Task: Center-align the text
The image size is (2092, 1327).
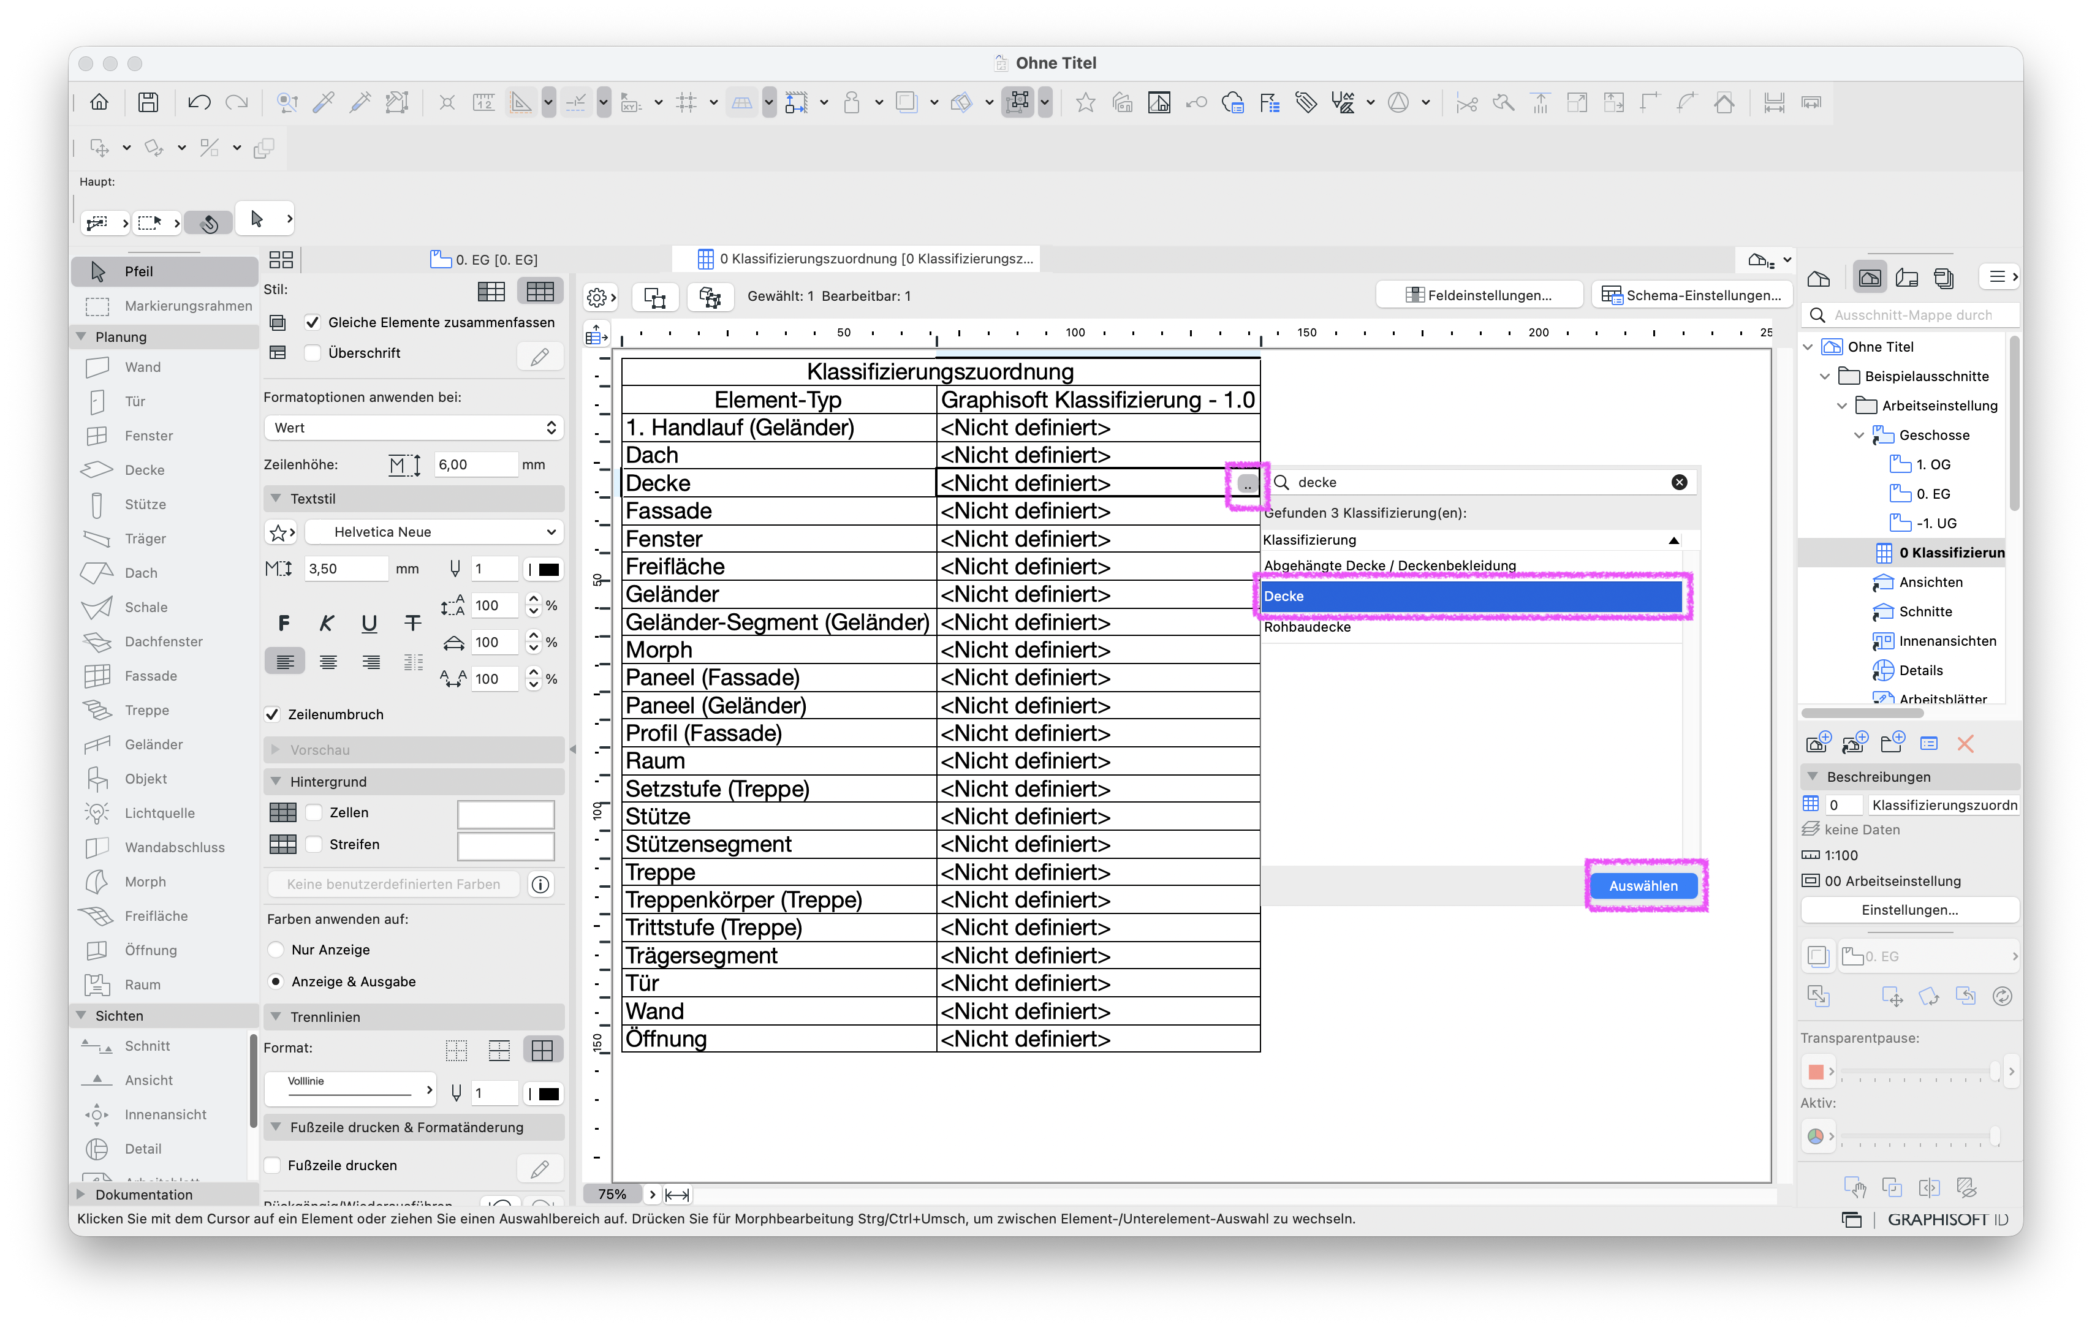Action: click(328, 663)
